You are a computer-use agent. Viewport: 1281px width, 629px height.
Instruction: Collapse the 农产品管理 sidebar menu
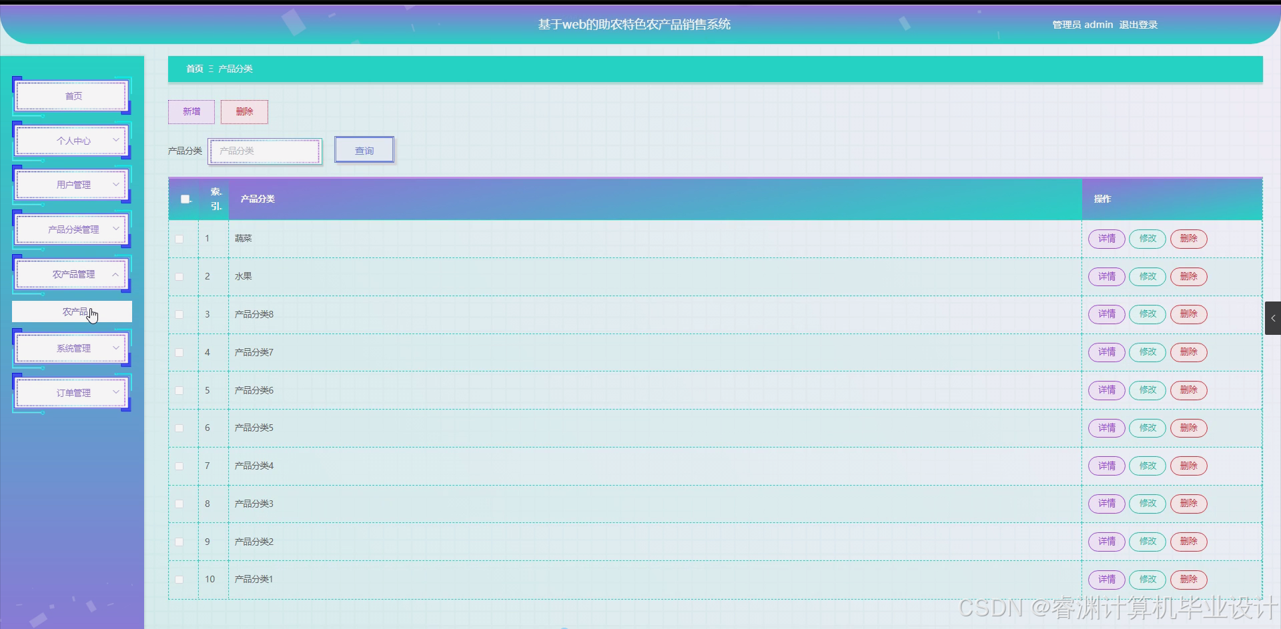(72, 274)
